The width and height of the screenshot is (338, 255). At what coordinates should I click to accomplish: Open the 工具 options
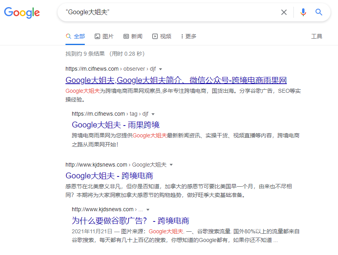(317, 36)
